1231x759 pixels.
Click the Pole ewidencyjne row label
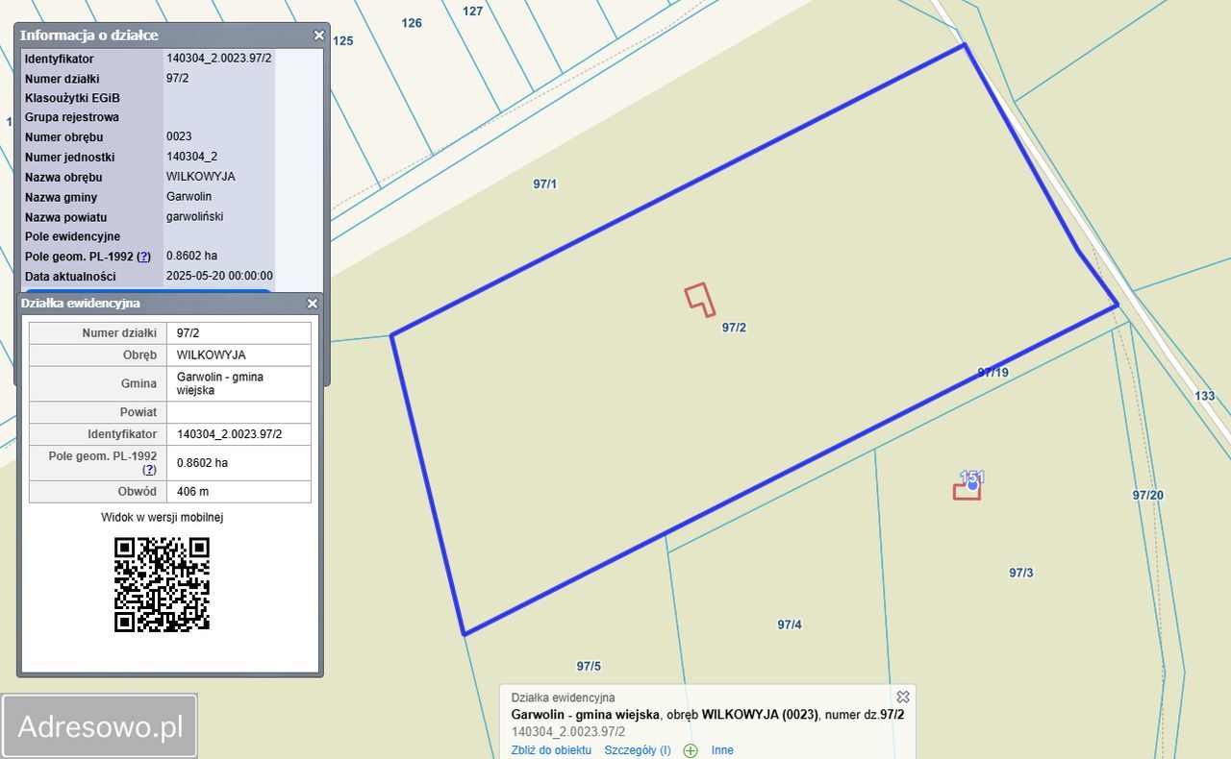point(72,236)
